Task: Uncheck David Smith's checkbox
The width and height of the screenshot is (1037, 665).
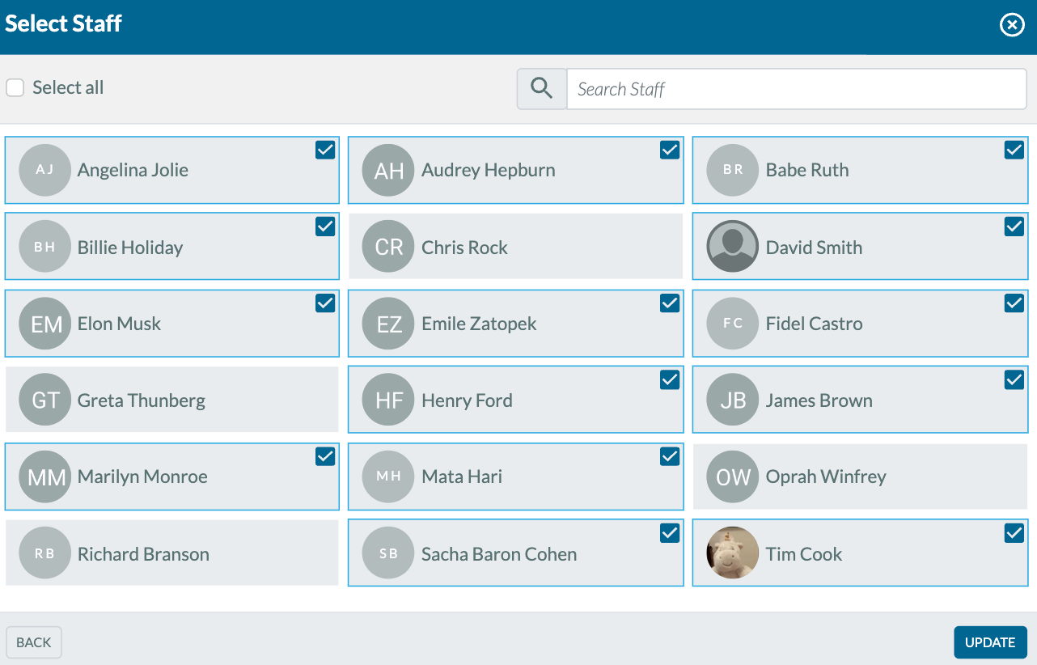Action: coord(1014,227)
